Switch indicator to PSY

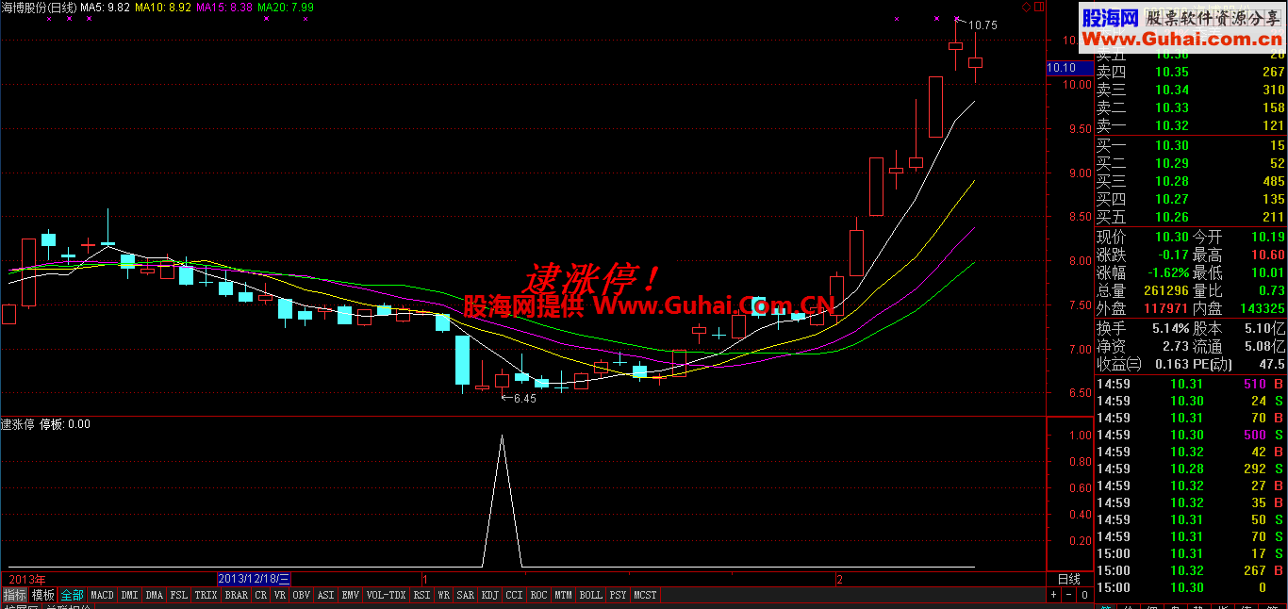point(618,595)
